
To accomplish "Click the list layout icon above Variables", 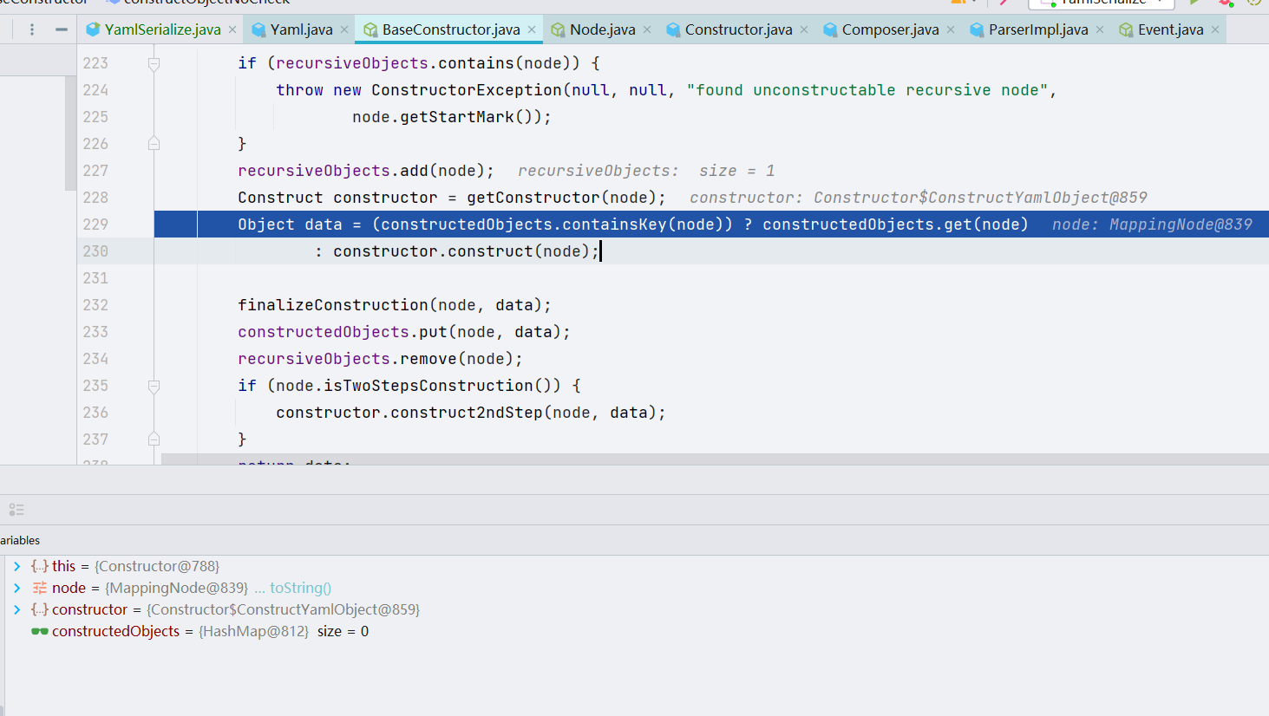I will pyautogui.click(x=16, y=510).
